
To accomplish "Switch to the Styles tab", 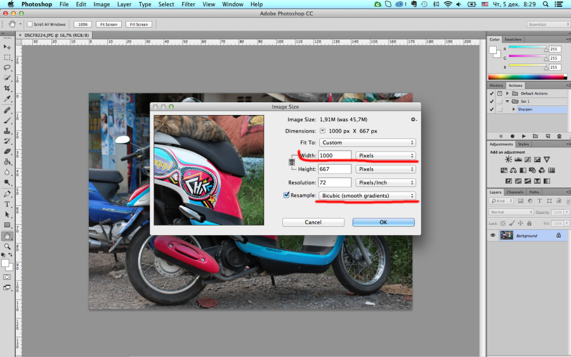I will [523, 144].
